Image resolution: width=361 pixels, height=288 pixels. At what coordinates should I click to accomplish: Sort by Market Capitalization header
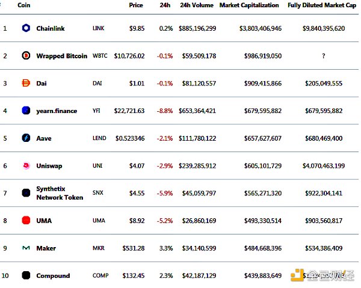pyautogui.click(x=249, y=5)
